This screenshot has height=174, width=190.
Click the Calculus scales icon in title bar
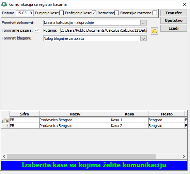coord(4,4)
